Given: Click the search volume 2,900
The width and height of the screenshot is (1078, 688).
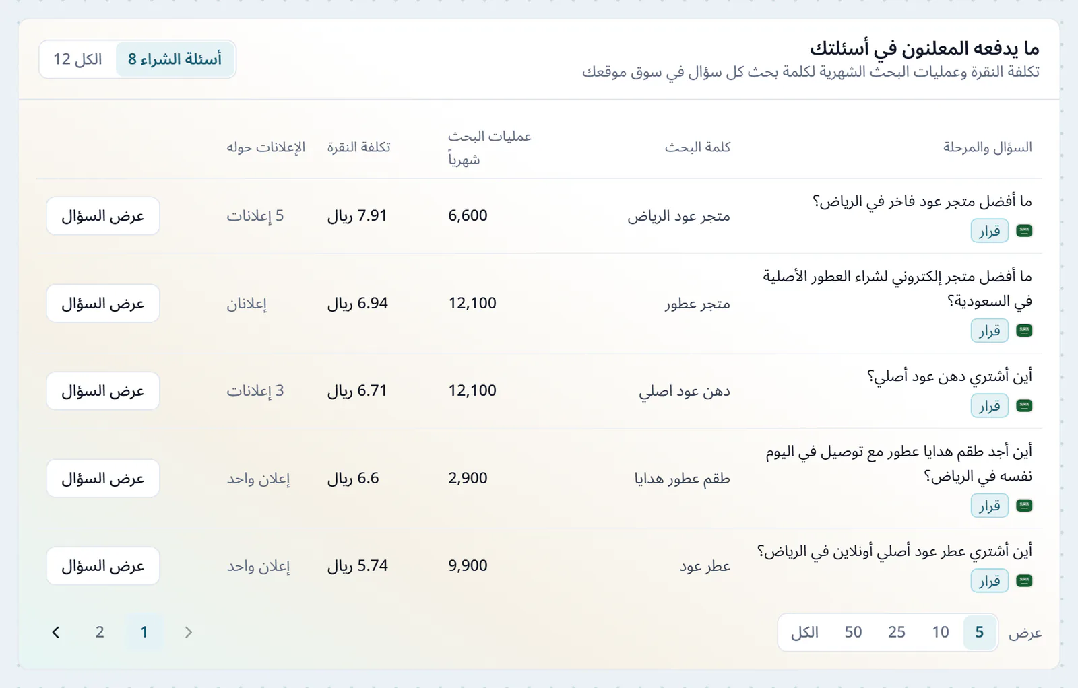Looking at the screenshot, I should coord(468,479).
